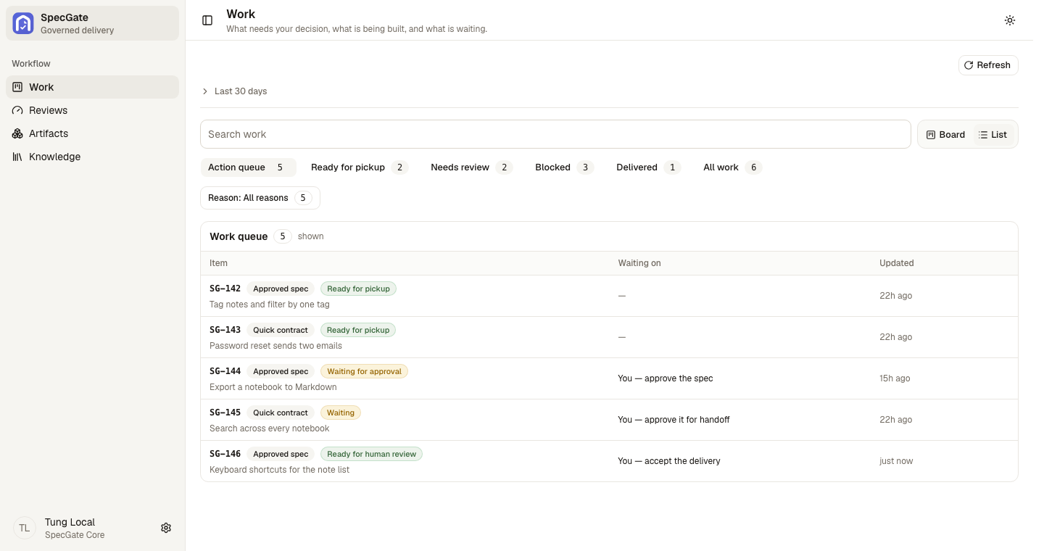Click 'Tag notes and filter by one tag'
Image resolution: width=1044 pixels, height=551 pixels.
[x=270, y=304]
